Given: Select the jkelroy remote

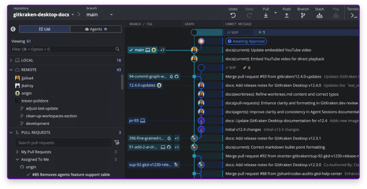Looking at the screenshot, I should [x=24, y=86].
